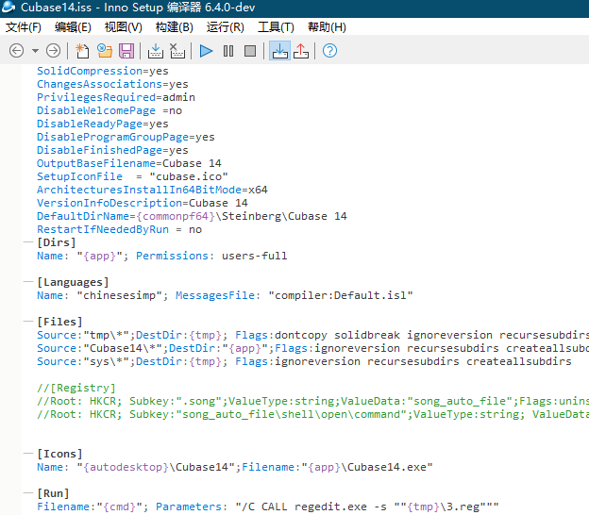The height and width of the screenshot is (515, 589).
Task: Click the "compiler:Default.isl" string
Action: (341, 295)
